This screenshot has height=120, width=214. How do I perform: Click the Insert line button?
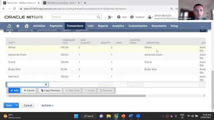click(90, 90)
